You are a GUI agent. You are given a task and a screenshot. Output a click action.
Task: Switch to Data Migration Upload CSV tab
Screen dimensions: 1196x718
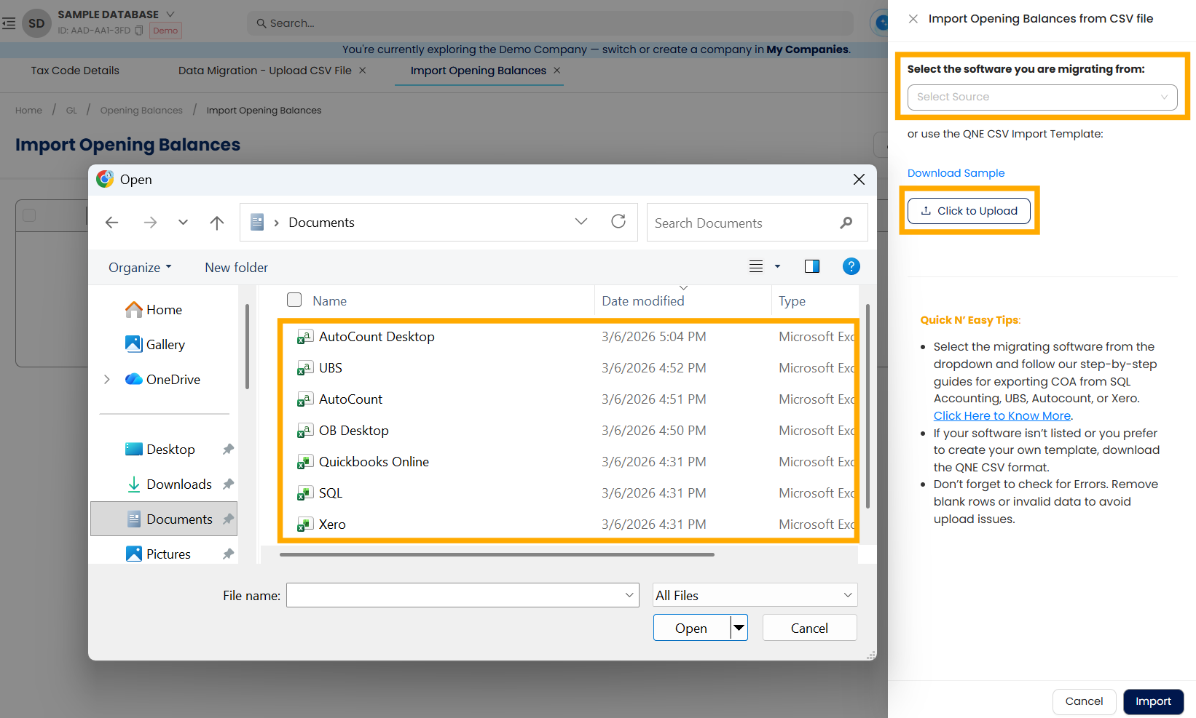(265, 71)
